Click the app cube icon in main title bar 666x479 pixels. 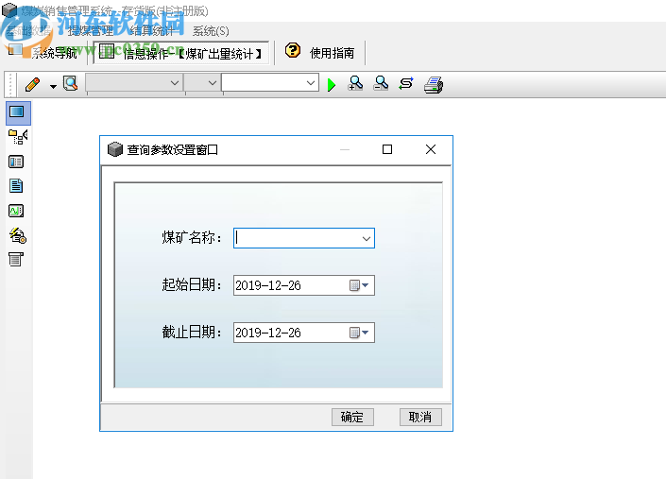[9, 10]
